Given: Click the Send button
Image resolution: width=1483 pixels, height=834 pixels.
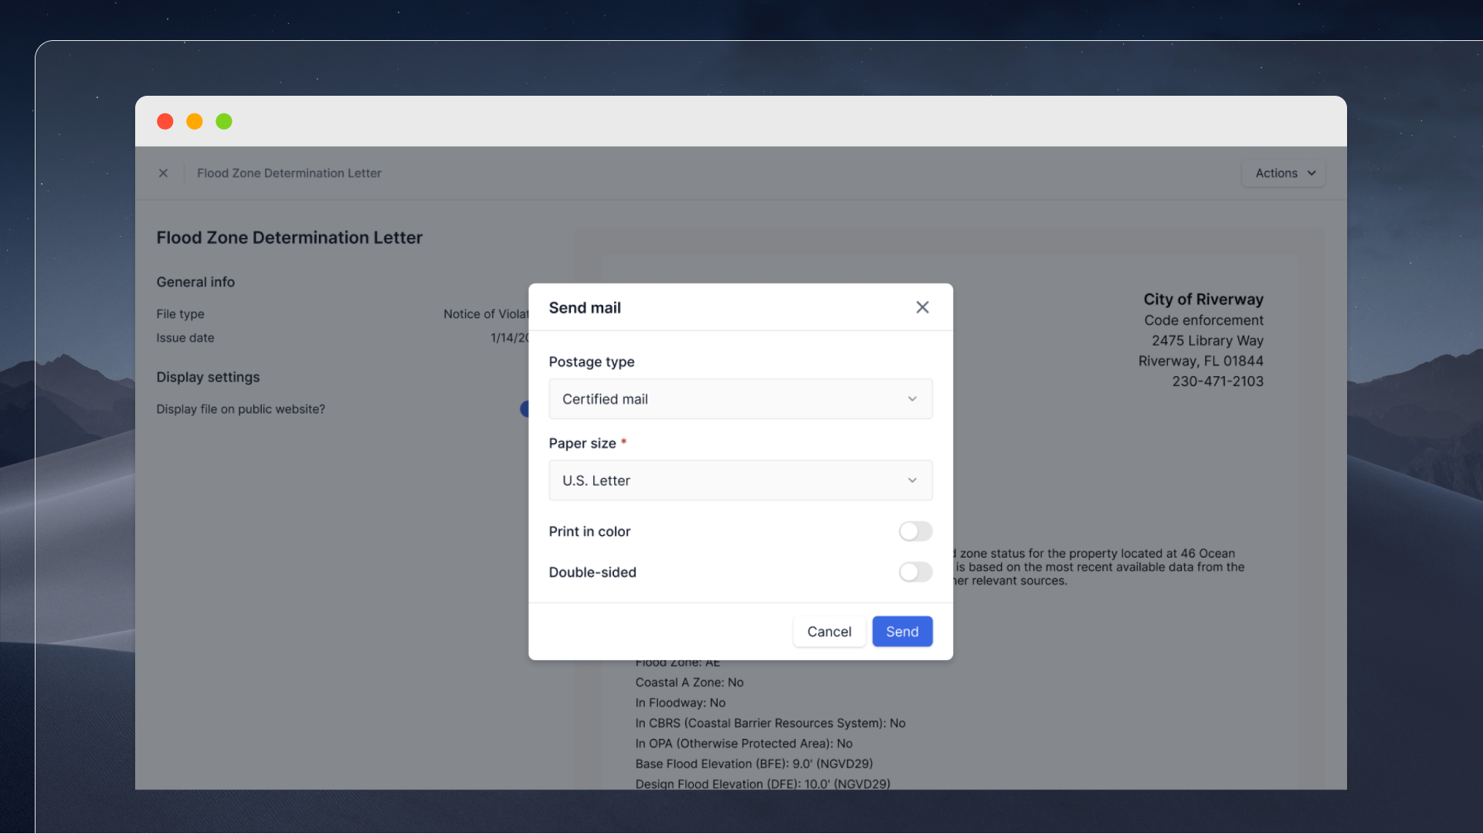Looking at the screenshot, I should tap(901, 632).
